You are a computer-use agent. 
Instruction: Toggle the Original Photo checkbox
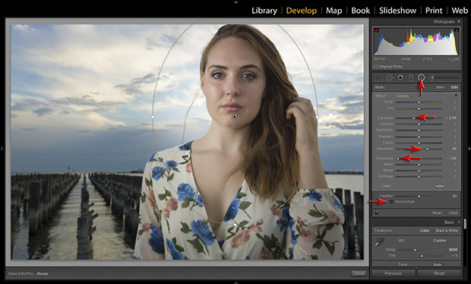pos(375,66)
